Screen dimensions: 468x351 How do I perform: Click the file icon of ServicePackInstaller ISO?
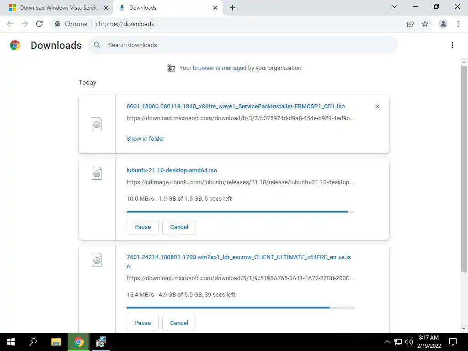point(97,124)
